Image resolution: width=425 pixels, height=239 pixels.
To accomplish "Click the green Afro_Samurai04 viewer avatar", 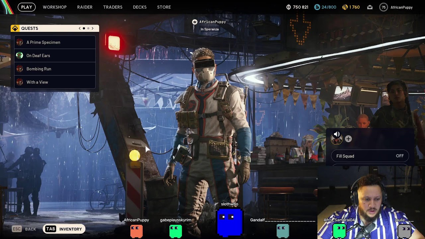I will [x=339, y=231].
